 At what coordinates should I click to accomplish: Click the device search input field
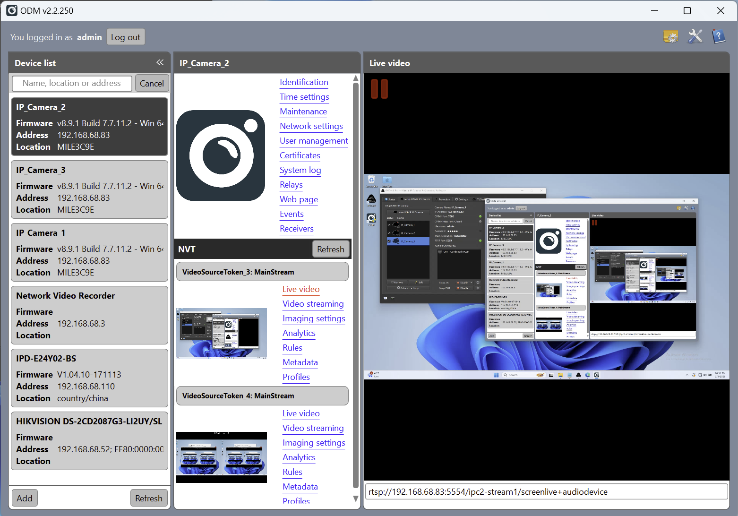72,83
